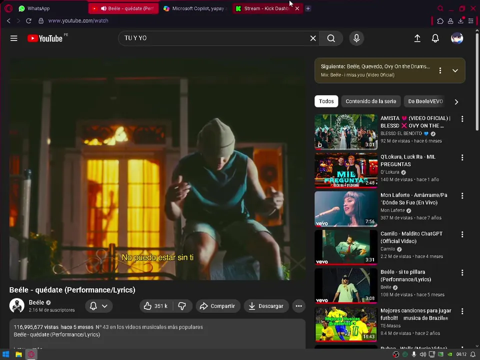Open browser easy setup sliders icon
The image size is (480, 360).
[x=471, y=21]
